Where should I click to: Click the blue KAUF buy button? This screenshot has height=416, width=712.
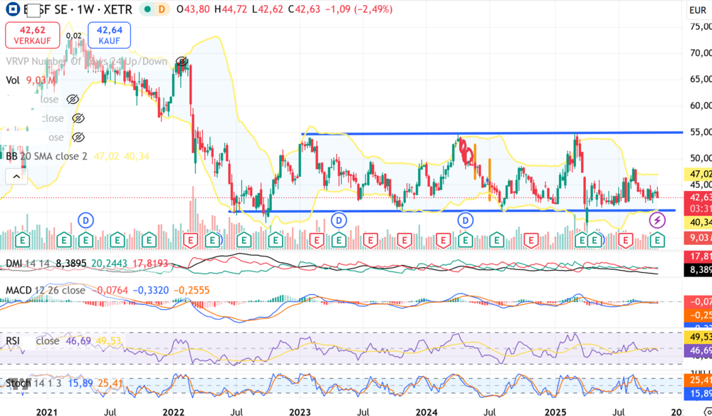(108, 34)
